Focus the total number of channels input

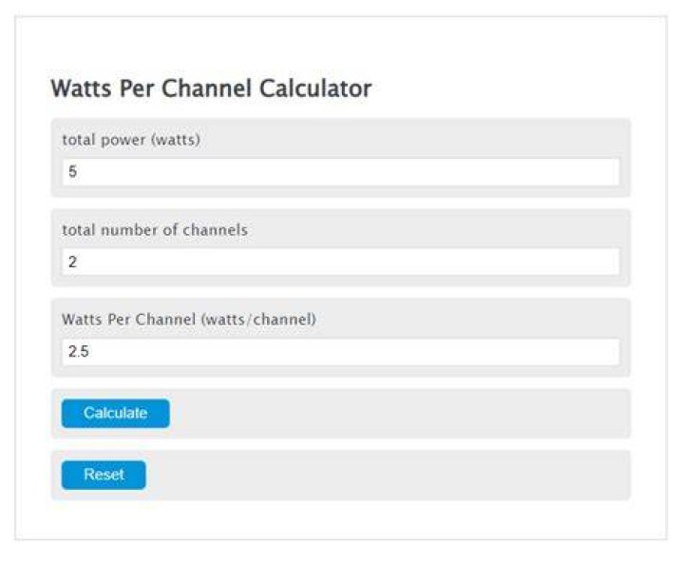(x=341, y=262)
